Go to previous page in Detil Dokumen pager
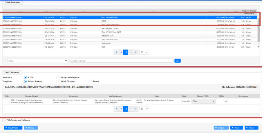This screenshot has height=133, width=262. (121, 109)
